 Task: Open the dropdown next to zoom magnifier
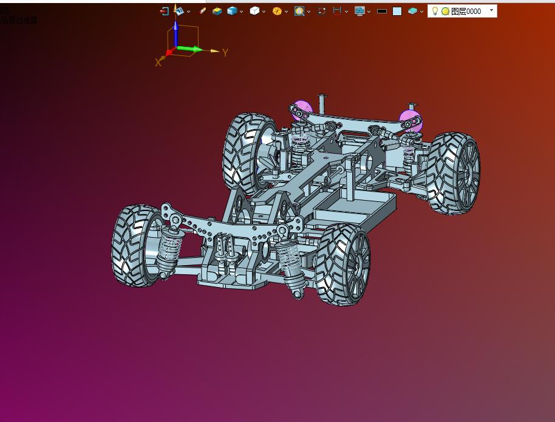click(308, 12)
